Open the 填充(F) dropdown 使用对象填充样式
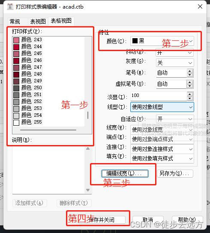Viewport: 210px width, 233px height. coord(162,159)
